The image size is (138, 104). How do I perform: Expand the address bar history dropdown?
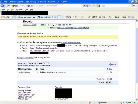[84, 6]
